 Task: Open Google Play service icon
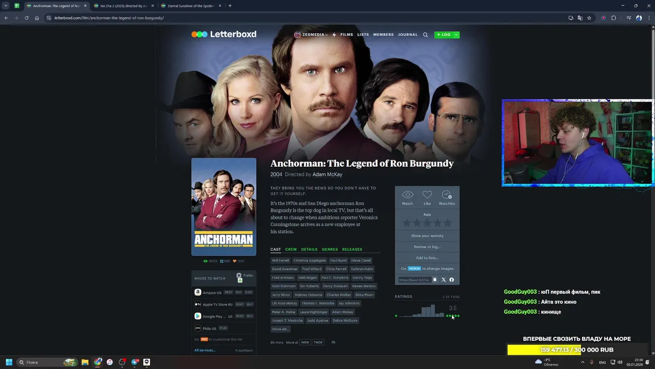[197, 316]
